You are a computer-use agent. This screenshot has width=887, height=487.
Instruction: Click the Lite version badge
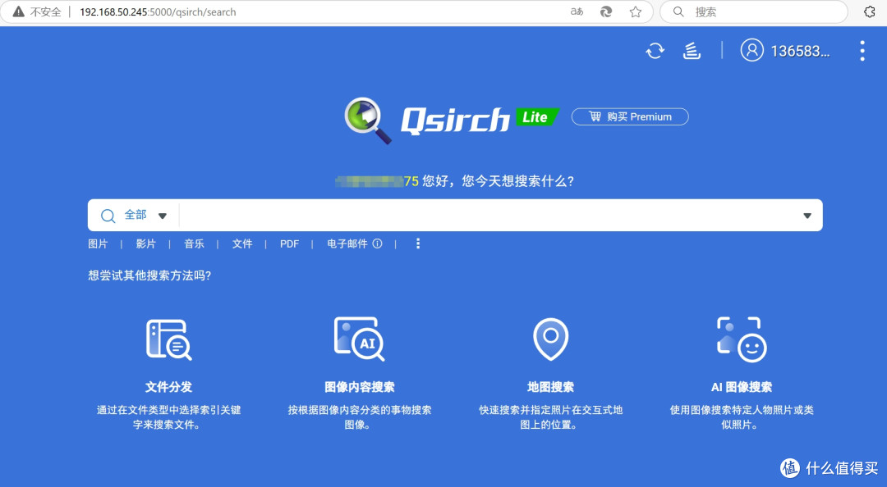pos(536,117)
